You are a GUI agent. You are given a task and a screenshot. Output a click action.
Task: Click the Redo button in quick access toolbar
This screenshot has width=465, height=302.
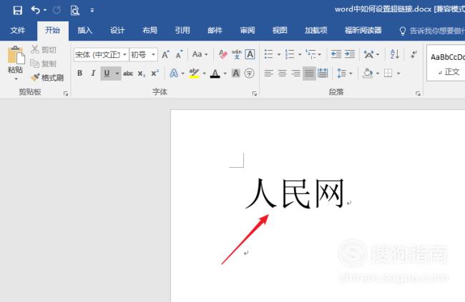pyautogui.click(x=57, y=11)
